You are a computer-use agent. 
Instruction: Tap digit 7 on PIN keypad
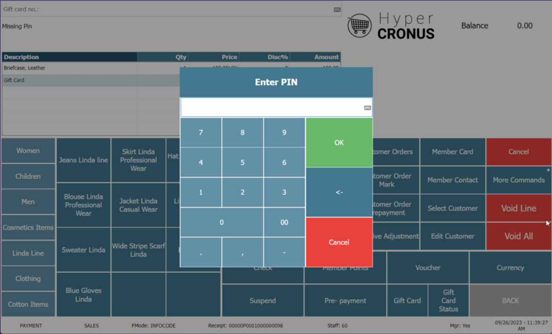(x=201, y=133)
